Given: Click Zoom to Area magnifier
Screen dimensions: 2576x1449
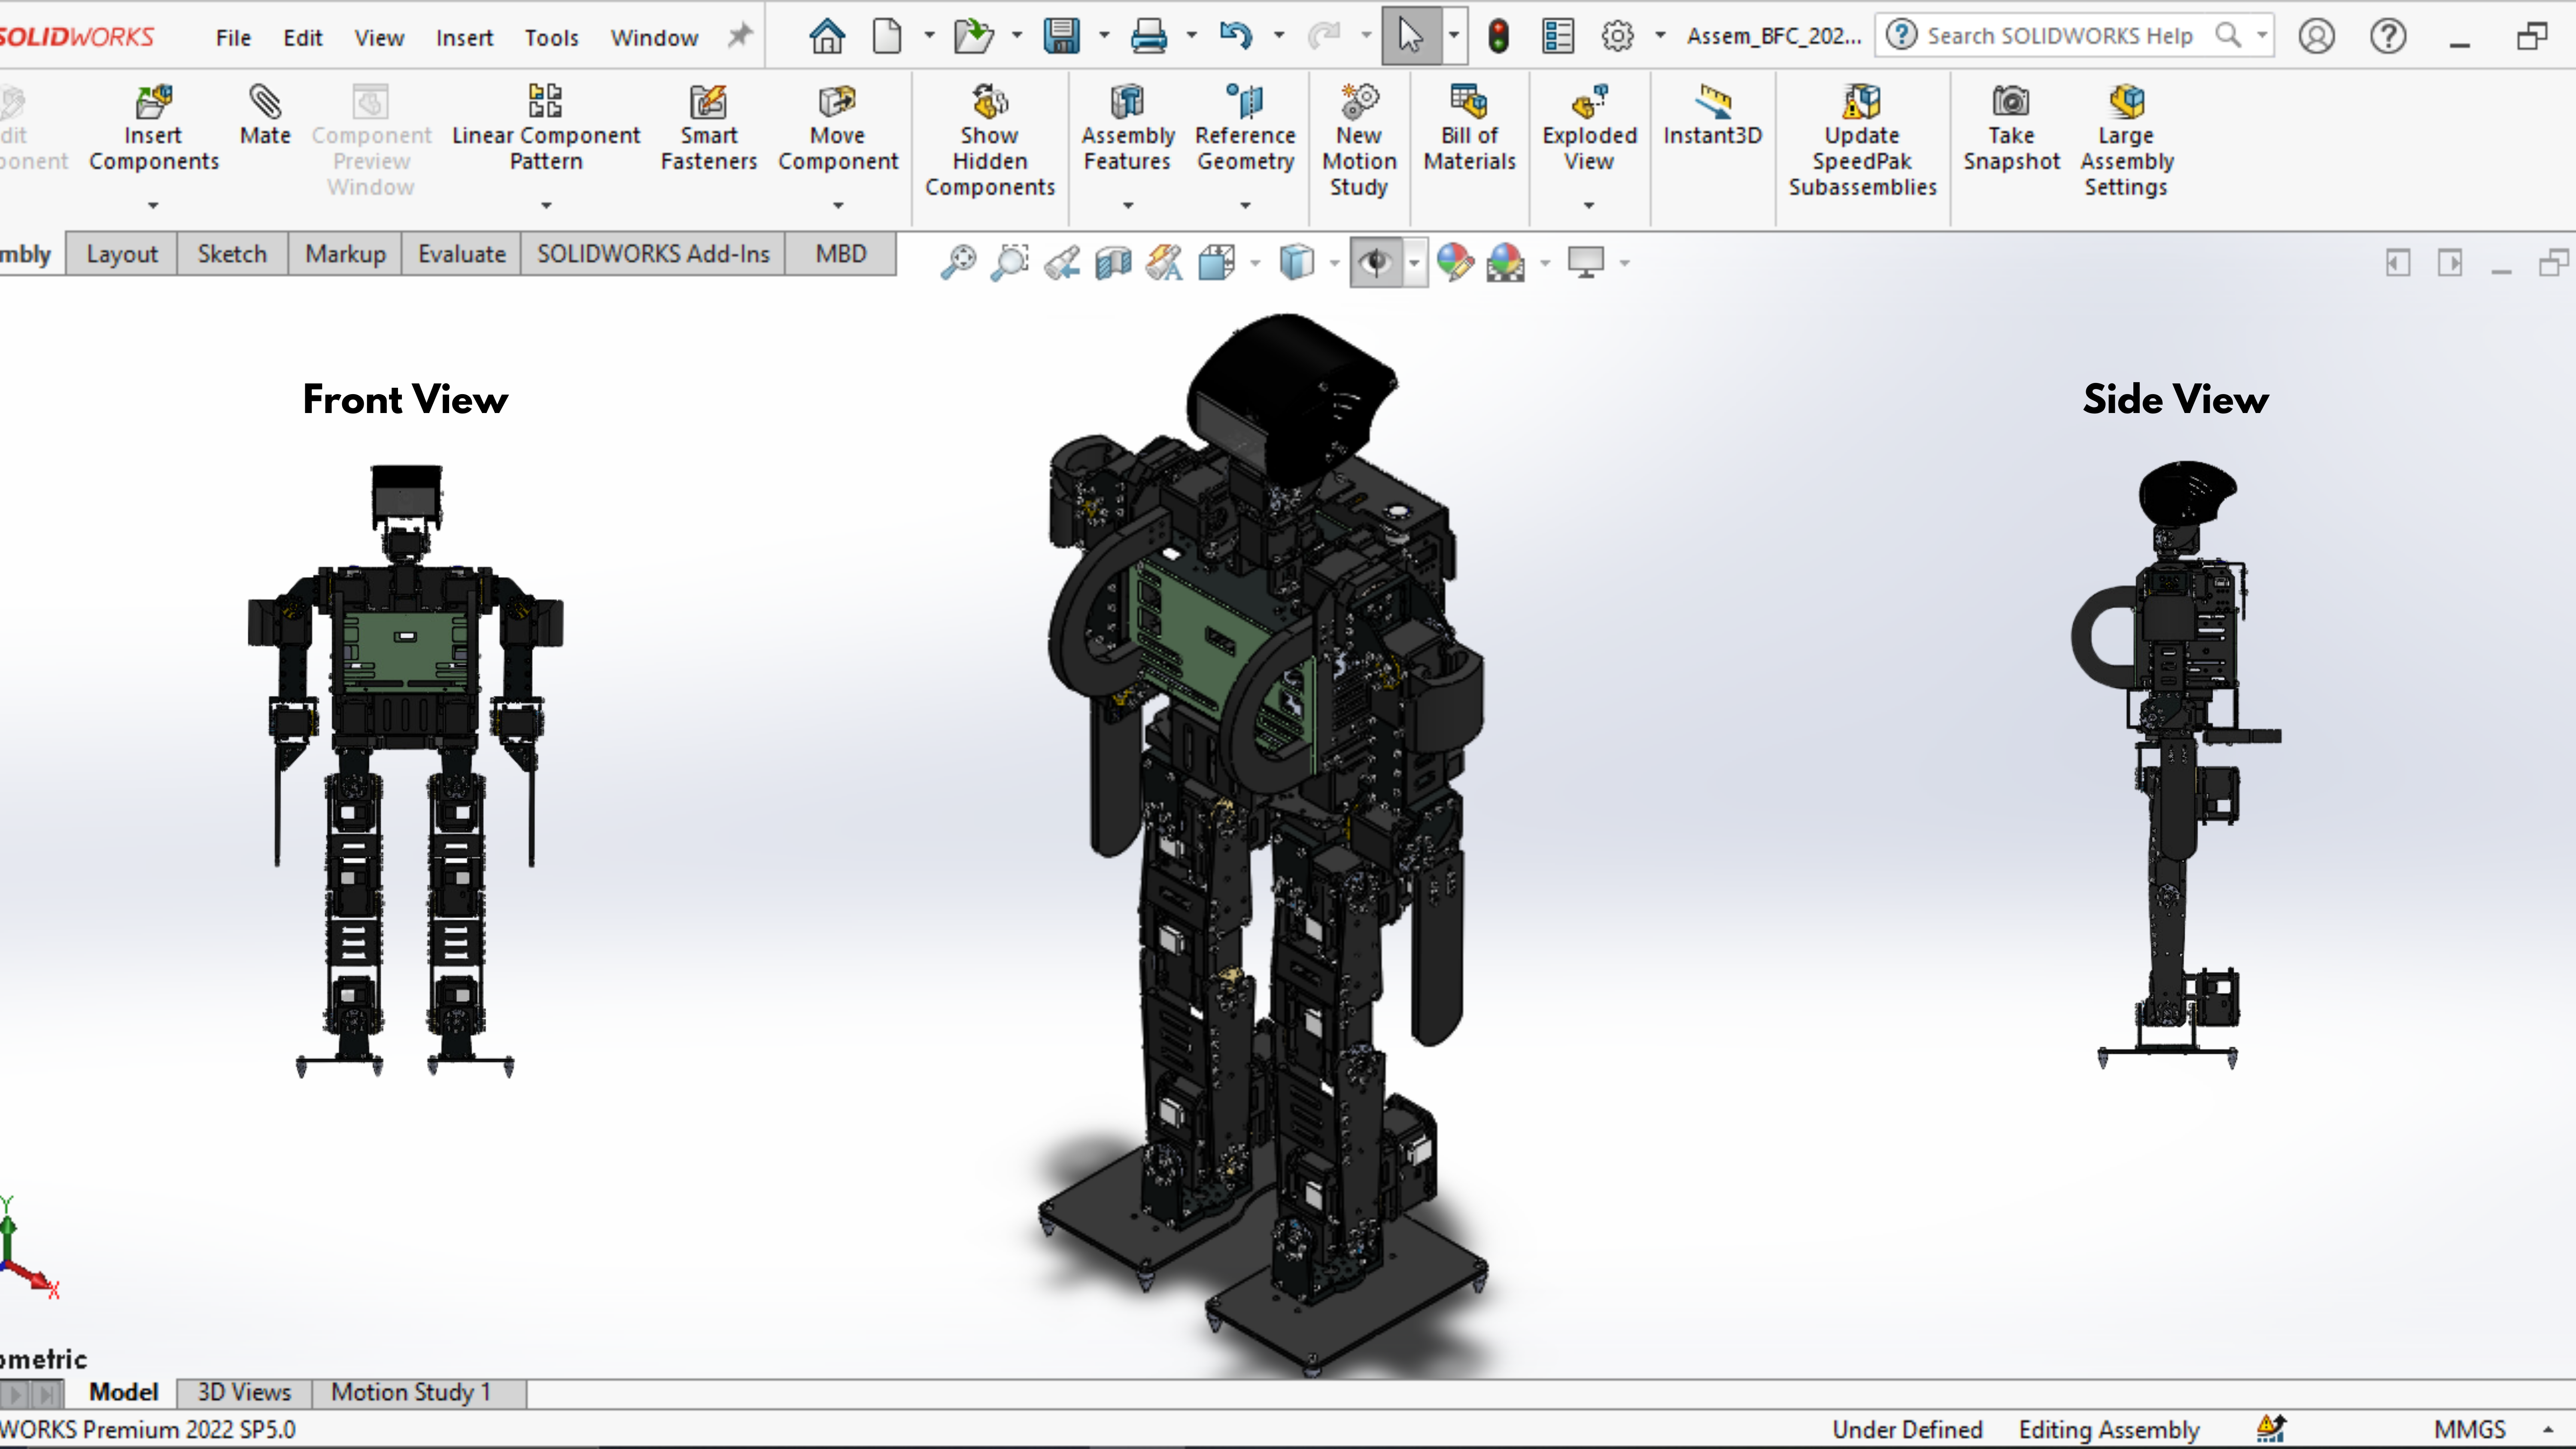Looking at the screenshot, I should tap(1010, 263).
